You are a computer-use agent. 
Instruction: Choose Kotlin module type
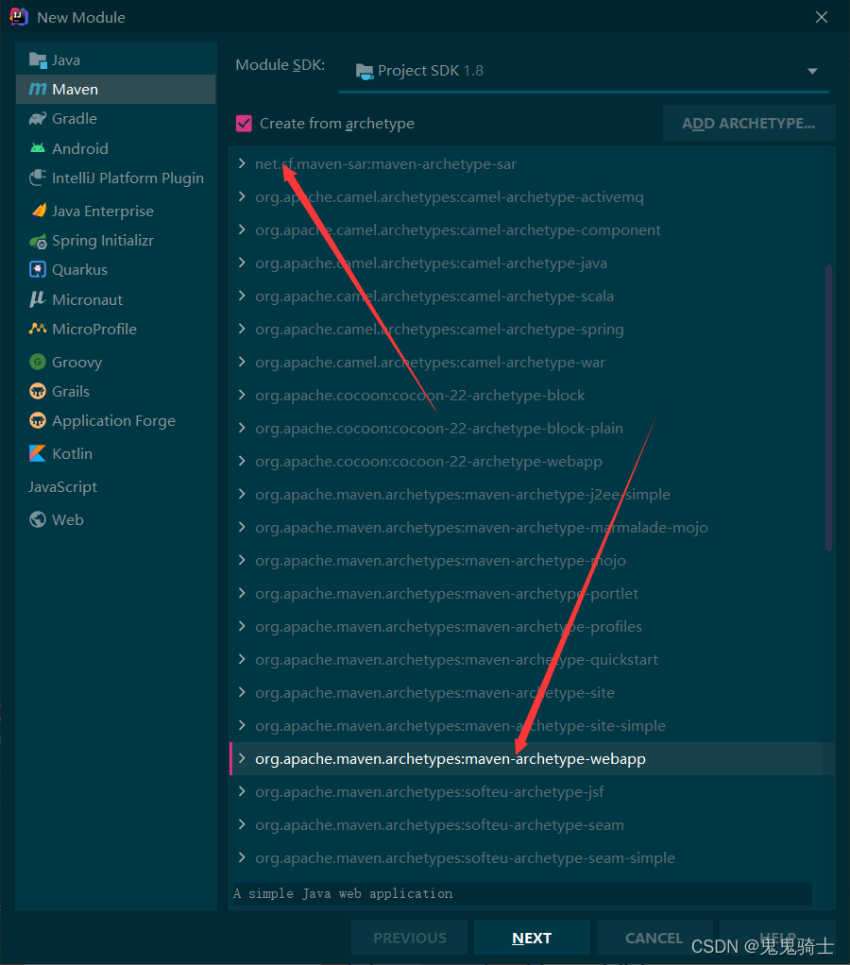(x=116, y=453)
